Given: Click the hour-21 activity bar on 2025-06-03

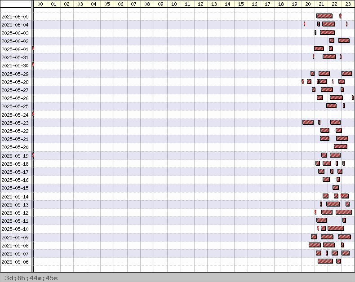Looking at the screenshot, I should coord(328,33).
